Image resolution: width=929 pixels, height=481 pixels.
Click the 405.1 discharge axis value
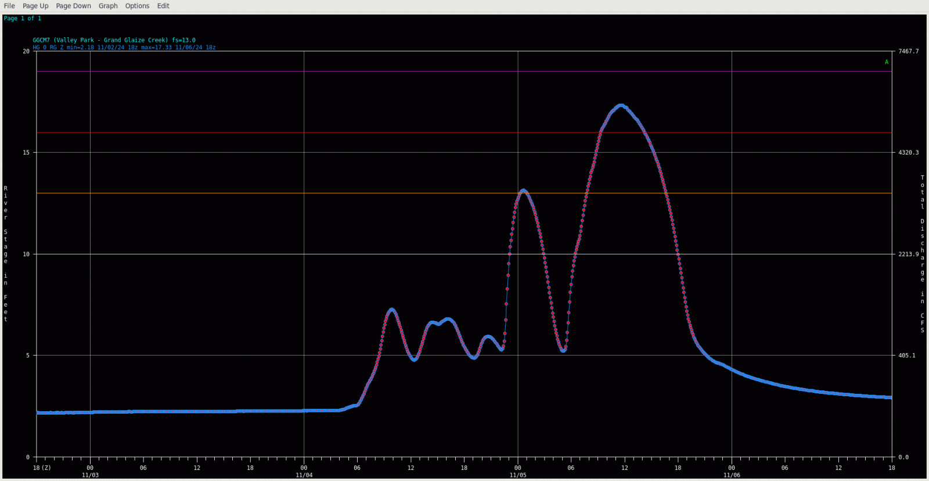click(907, 356)
